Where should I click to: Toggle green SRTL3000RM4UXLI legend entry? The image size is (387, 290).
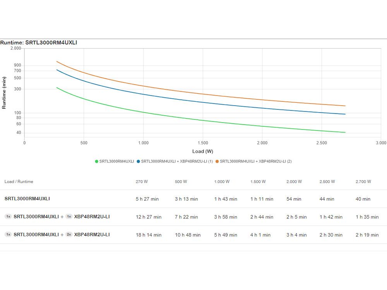[x=115, y=161]
